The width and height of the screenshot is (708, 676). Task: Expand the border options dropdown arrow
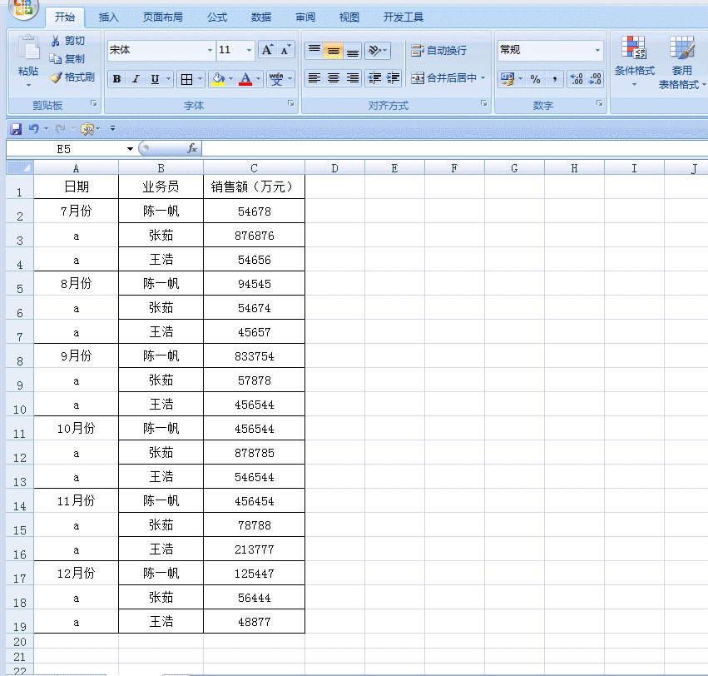click(200, 79)
